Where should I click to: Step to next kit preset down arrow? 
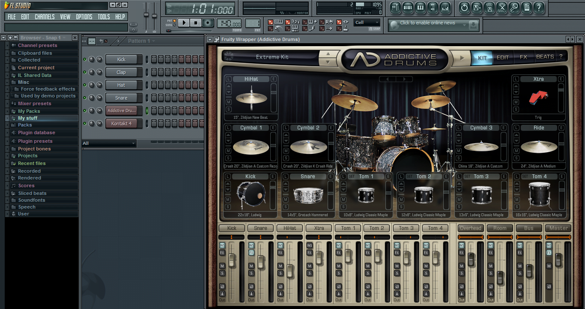coord(328,62)
